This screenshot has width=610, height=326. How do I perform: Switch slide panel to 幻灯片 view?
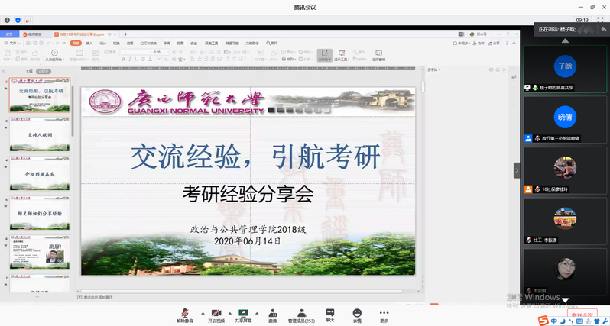[43, 72]
